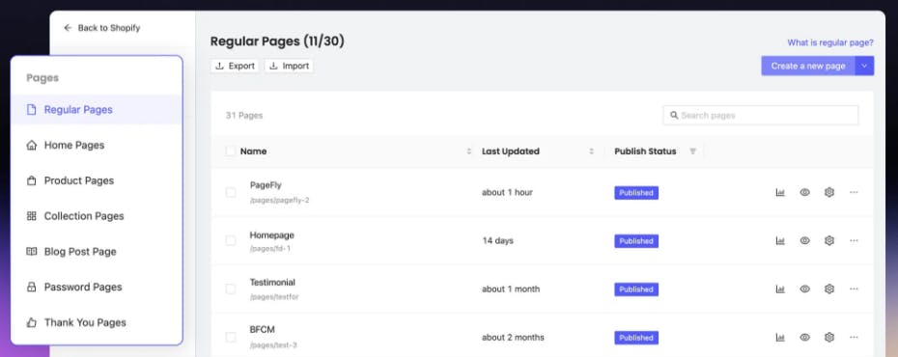Select Regular Pages in sidebar

click(97, 109)
